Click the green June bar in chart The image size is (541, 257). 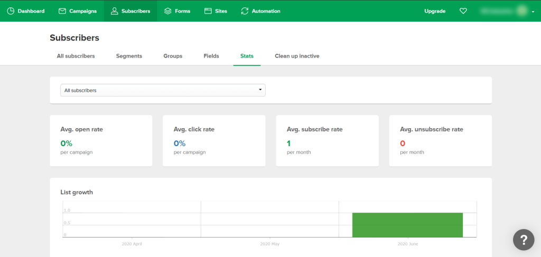coord(407,225)
